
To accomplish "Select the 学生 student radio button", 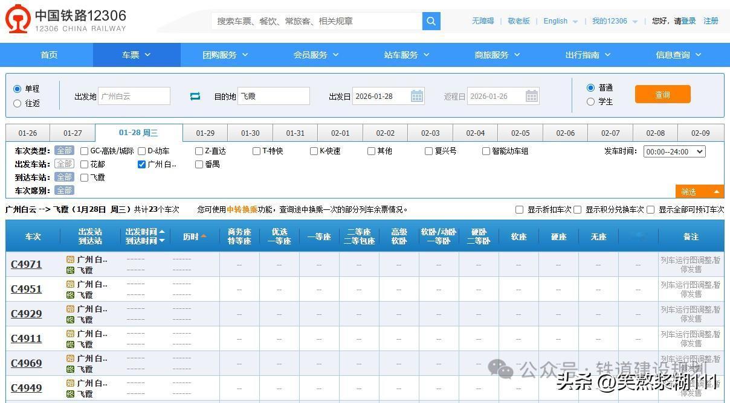I will [x=590, y=101].
